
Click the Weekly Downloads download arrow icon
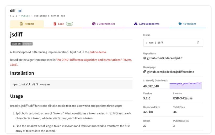tap(144, 80)
